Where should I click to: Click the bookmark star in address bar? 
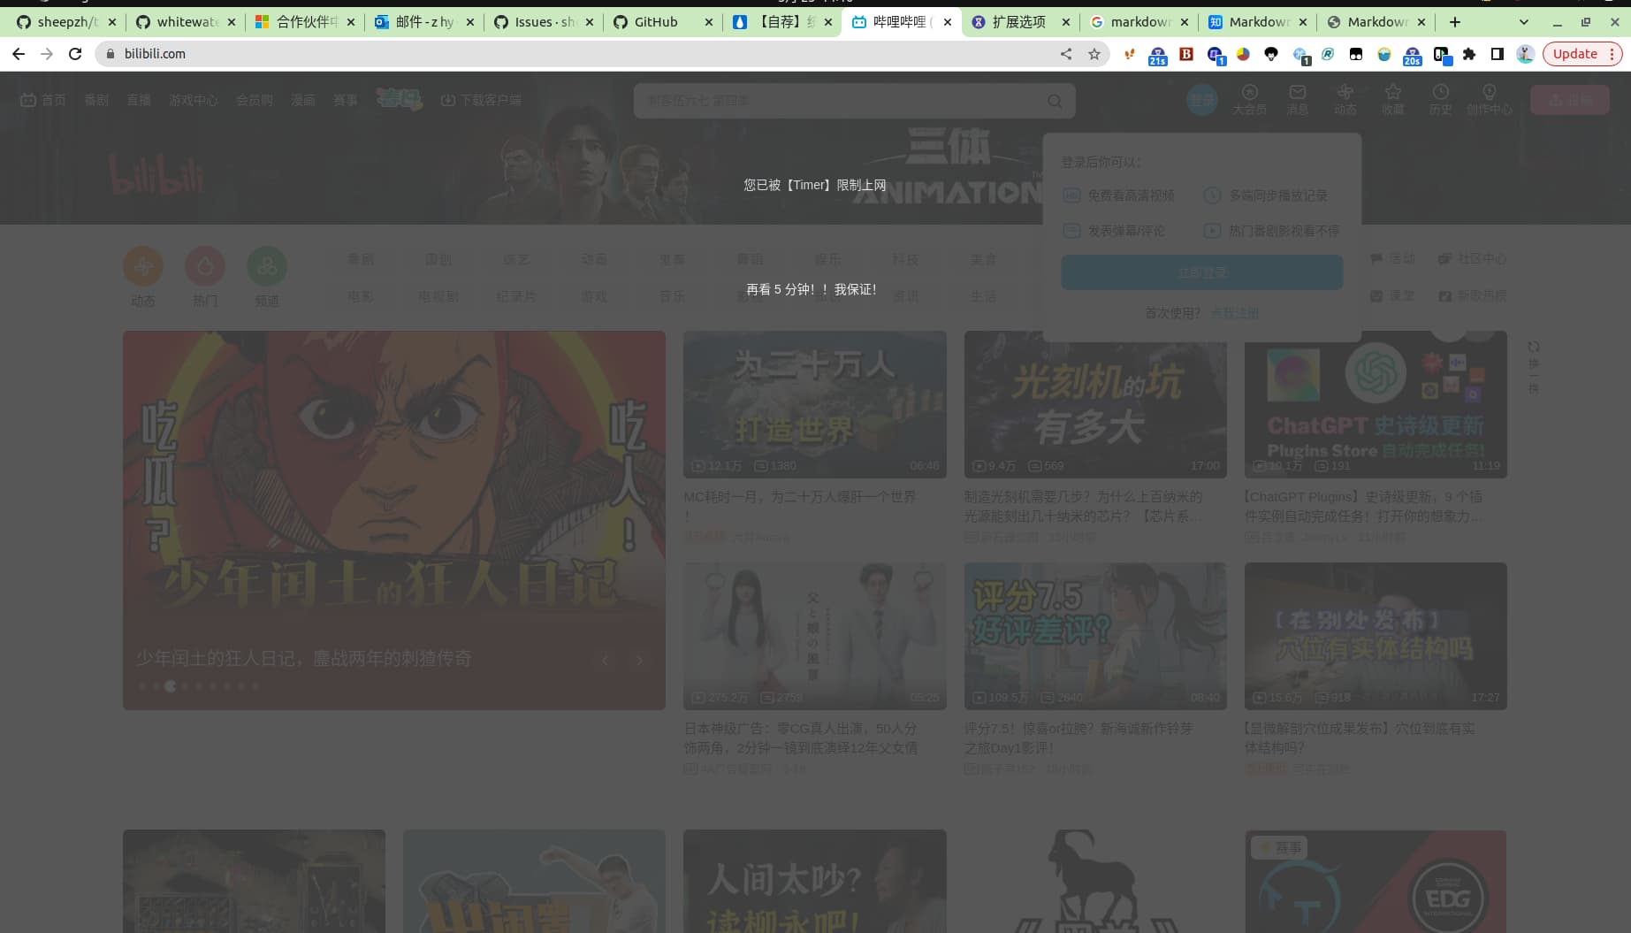click(x=1094, y=54)
